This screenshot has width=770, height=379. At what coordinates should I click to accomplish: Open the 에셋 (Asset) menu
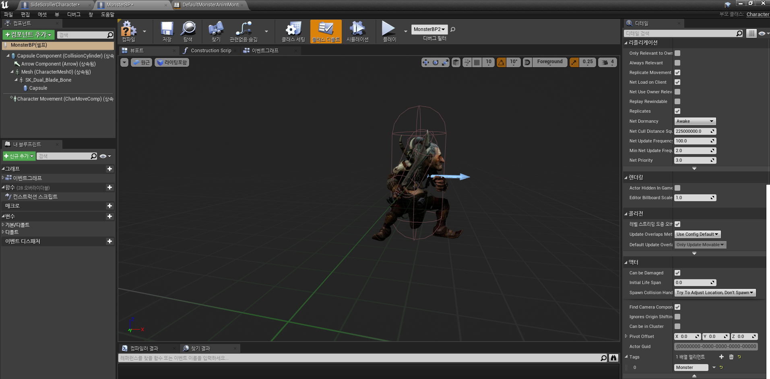(x=42, y=14)
